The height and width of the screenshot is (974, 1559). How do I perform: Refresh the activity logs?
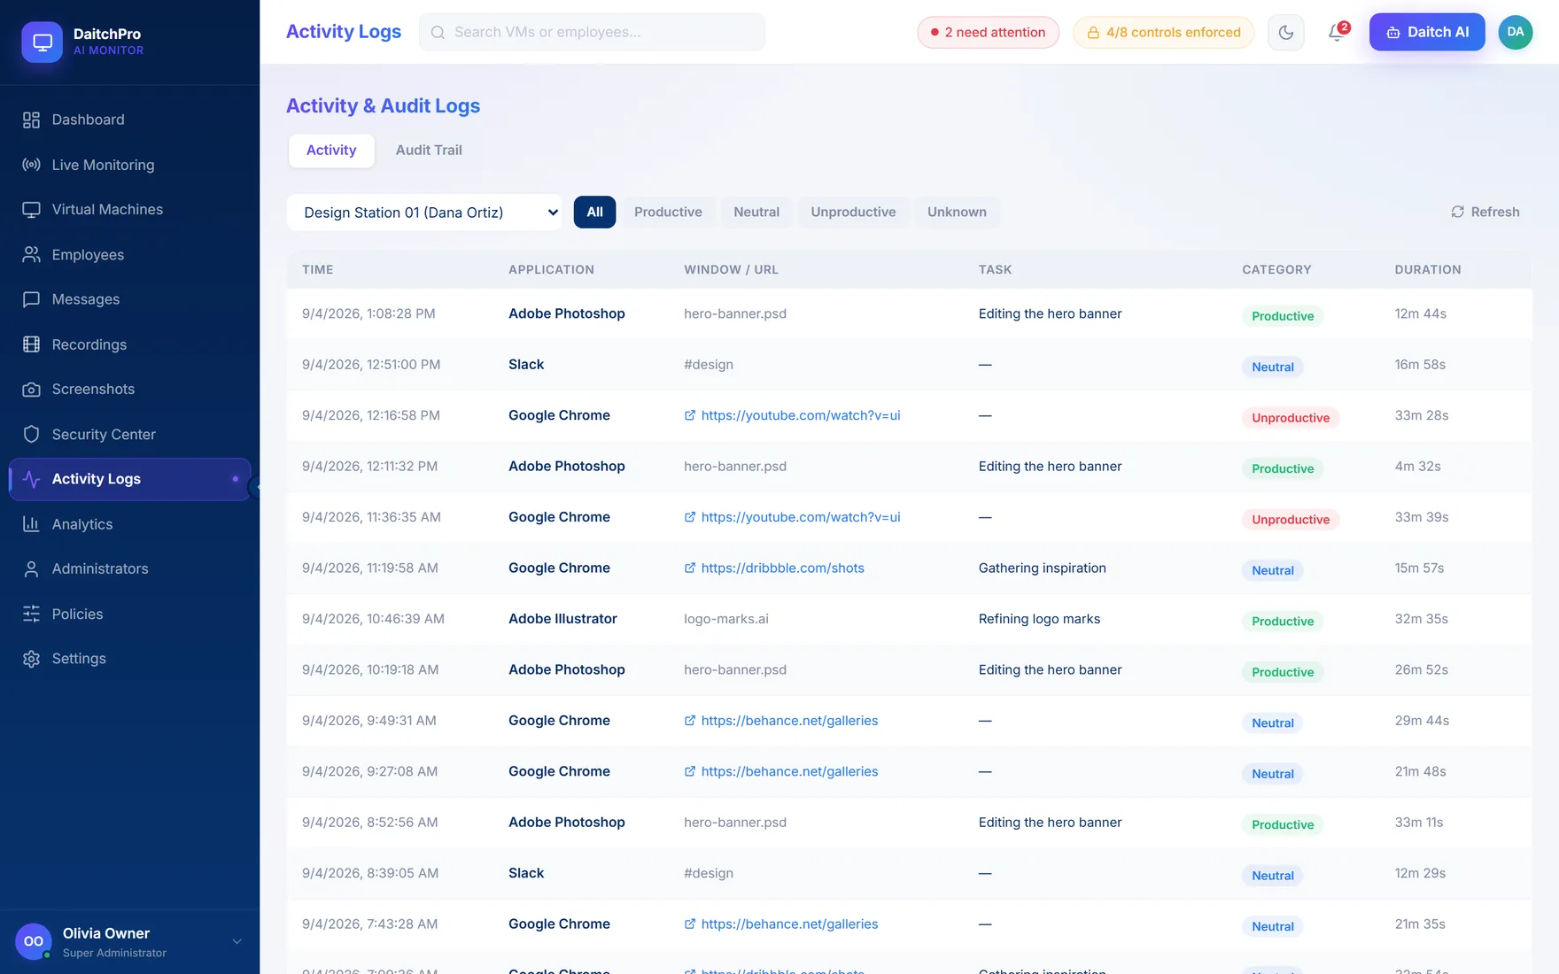point(1485,213)
